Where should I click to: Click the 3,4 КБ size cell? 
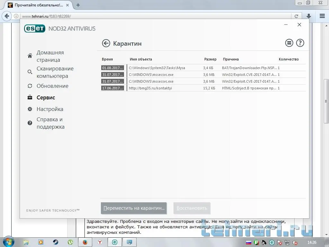(x=208, y=68)
